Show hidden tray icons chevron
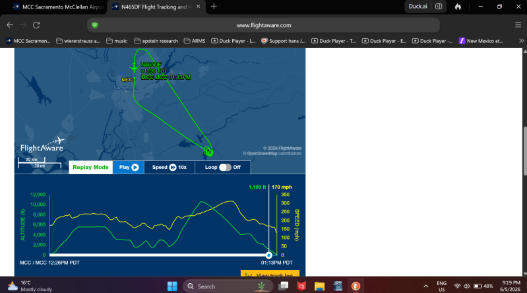The image size is (527, 293). coord(426,286)
